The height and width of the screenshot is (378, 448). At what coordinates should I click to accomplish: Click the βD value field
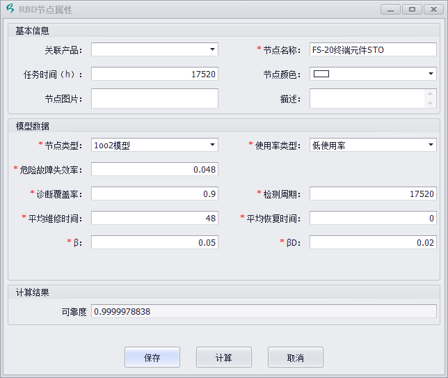click(x=372, y=242)
